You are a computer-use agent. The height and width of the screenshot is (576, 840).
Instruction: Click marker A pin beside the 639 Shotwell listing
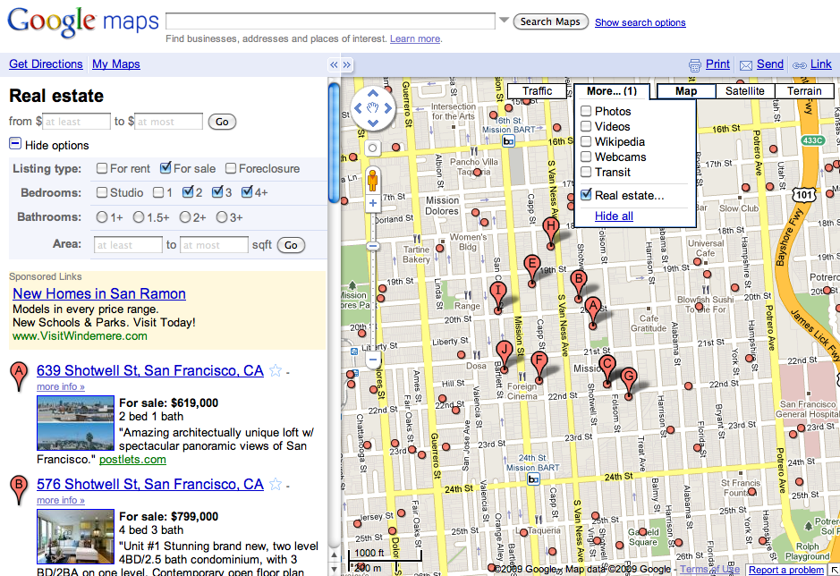click(x=20, y=377)
